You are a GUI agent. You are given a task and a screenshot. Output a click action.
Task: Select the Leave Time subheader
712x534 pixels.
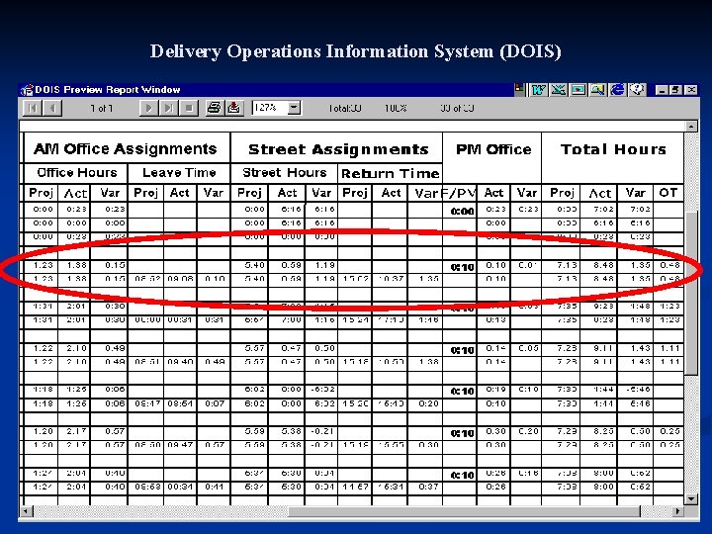pyautogui.click(x=179, y=173)
